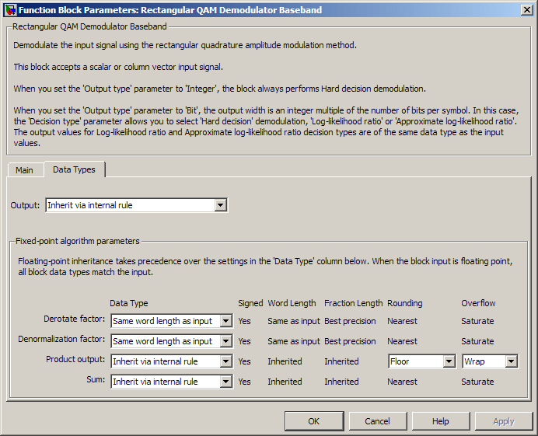Click the Simulink icon in title bar
538x436 pixels.
click(x=9, y=10)
